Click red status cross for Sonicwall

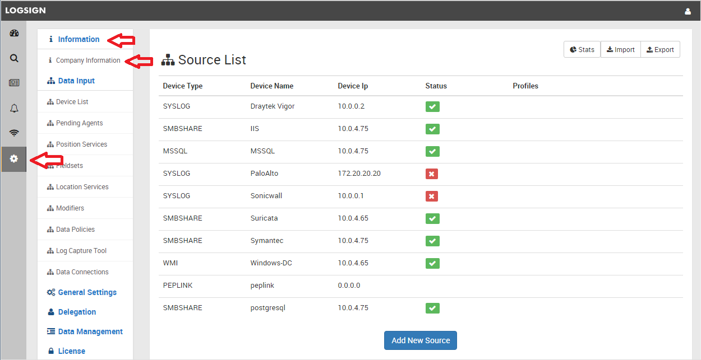click(432, 196)
